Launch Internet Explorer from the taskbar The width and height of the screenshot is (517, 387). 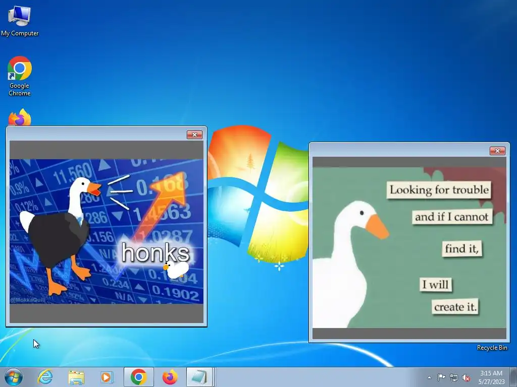(45, 377)
